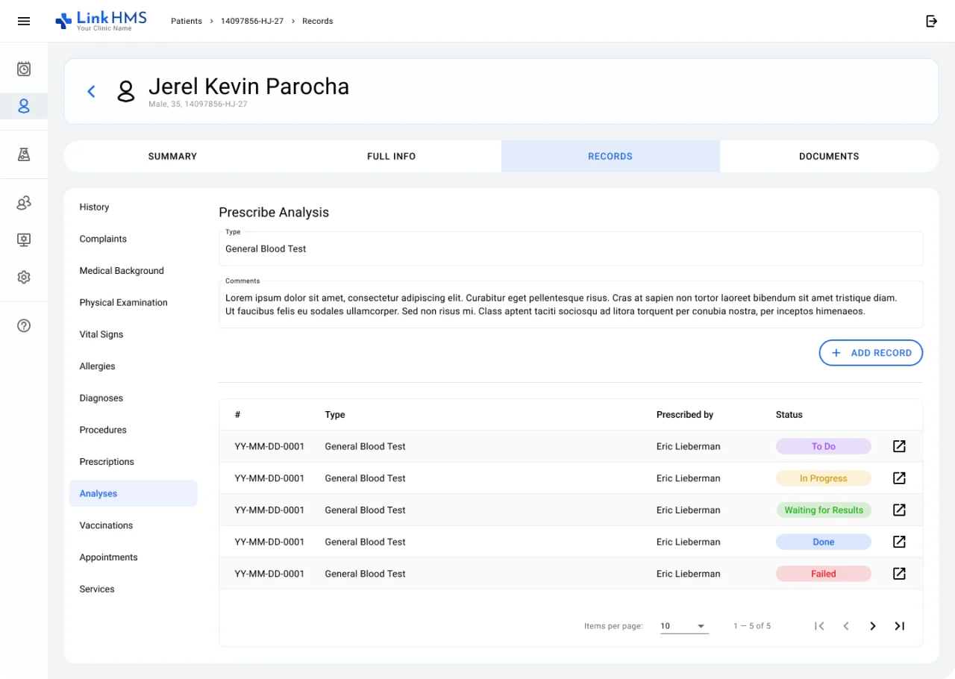
Task: Open the In Progress record external link
Action: (899, 478)
